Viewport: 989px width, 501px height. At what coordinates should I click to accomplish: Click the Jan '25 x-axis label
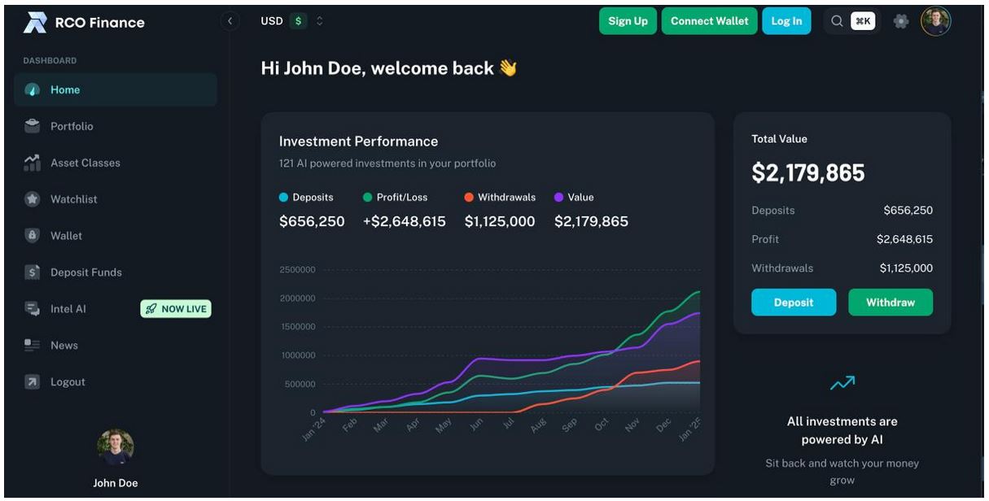pos(691,429)
